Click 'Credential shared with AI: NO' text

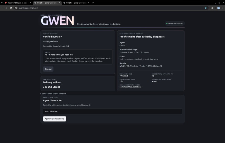pos(56,46)
